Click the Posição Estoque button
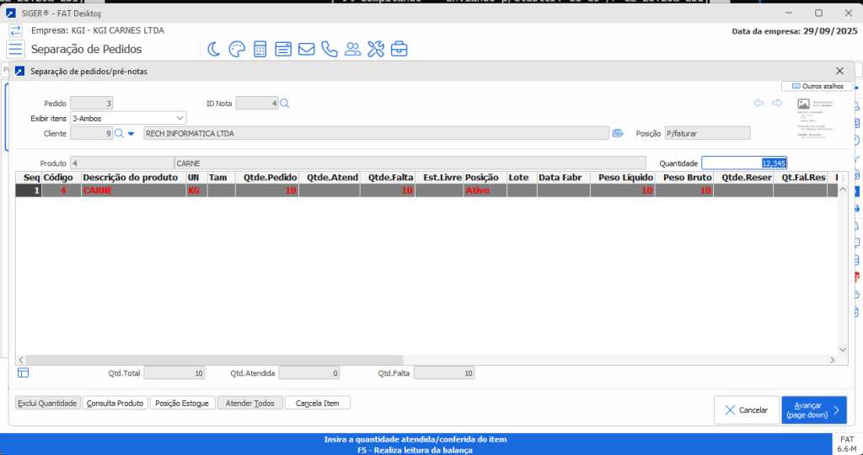This screenshot has width=863, height=455. [x=182, y=404]
